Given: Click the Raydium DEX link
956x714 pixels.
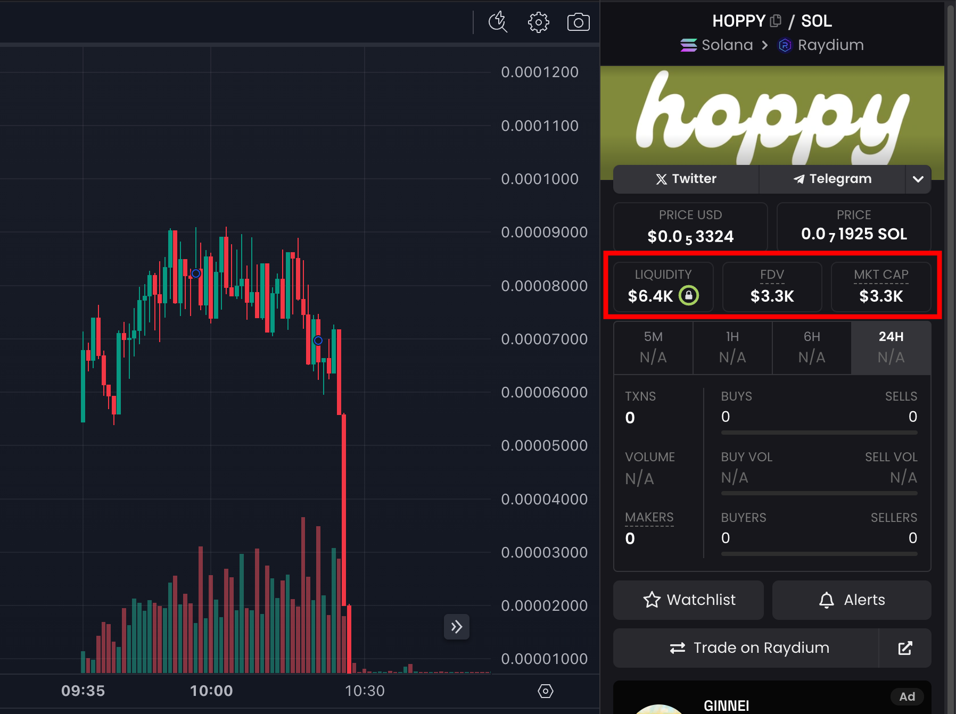Looking at the screenshot, I should (821, 45).
